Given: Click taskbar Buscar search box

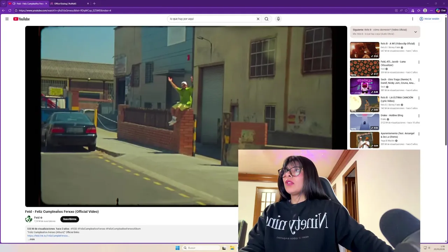Looking at the screenshot, I should pyautogui.click(x=201, y=248).
